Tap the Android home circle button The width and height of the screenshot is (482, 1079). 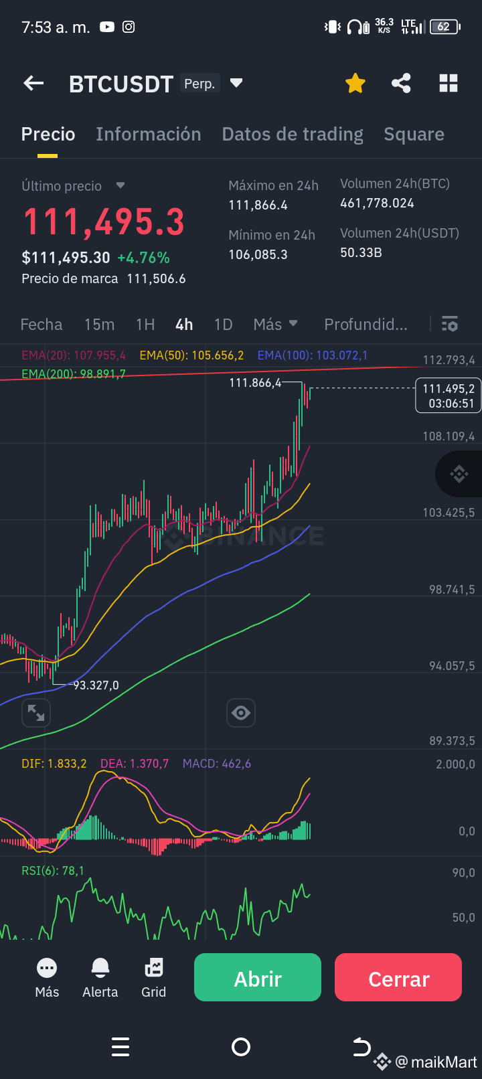pyautogui.click(x=240, y=1047)
